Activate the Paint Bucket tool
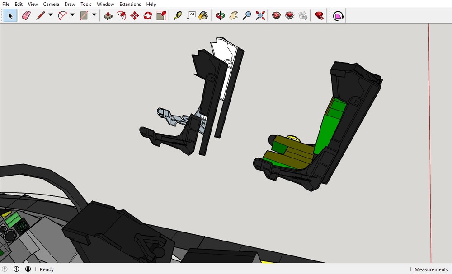 click(x=203, y=15)
